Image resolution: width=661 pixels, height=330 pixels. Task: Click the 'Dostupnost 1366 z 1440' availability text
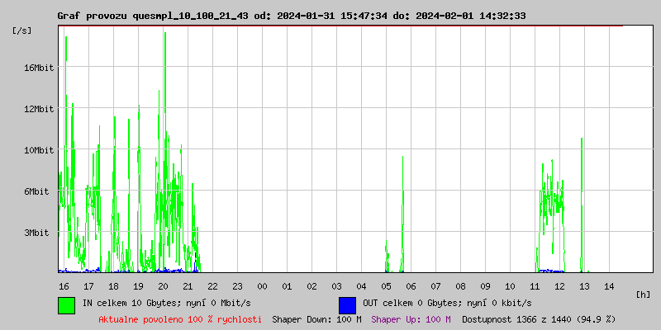(538, 319)
